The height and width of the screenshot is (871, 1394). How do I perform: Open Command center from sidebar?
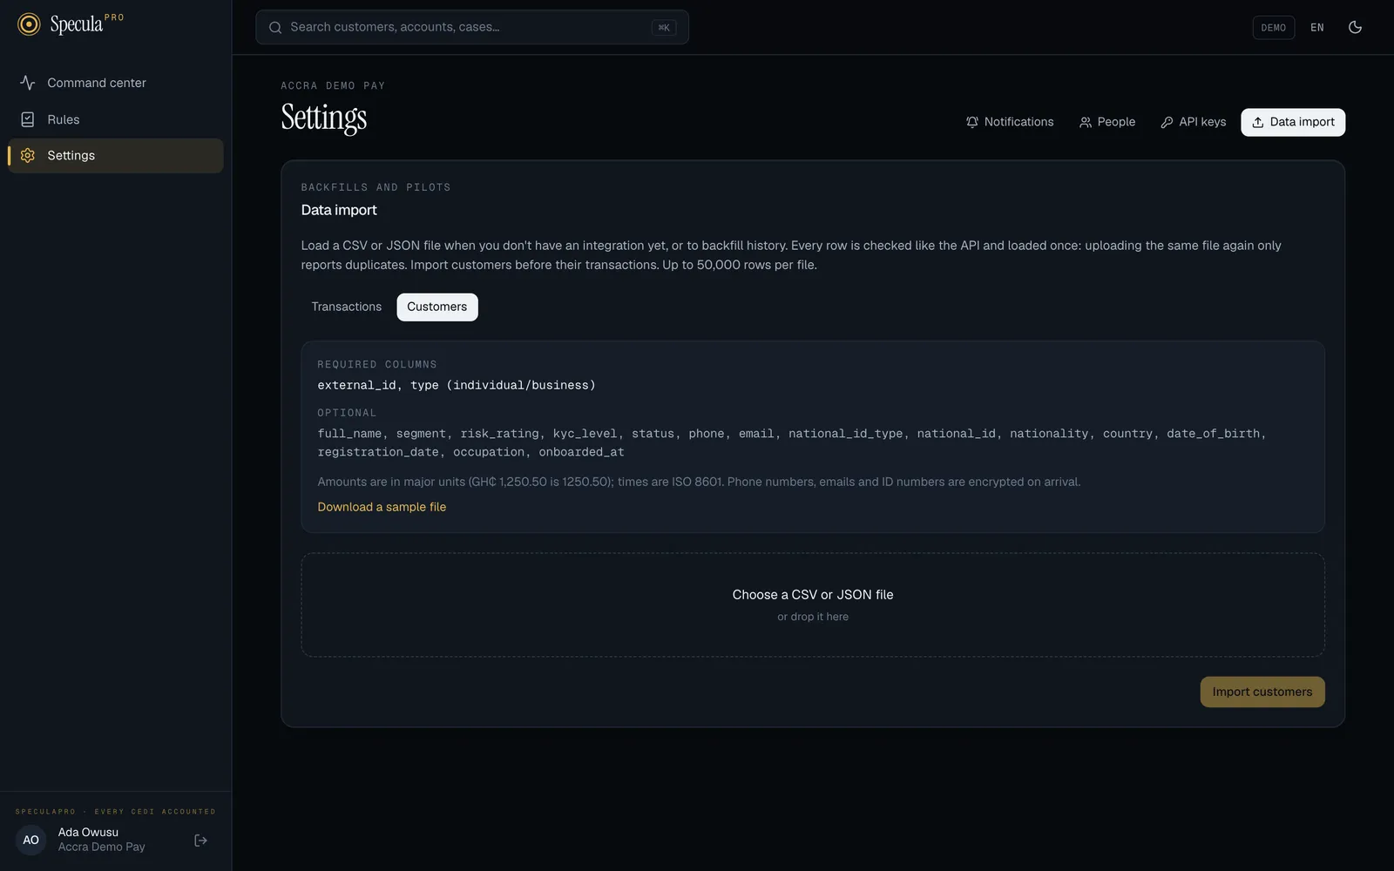coord(116,83)
